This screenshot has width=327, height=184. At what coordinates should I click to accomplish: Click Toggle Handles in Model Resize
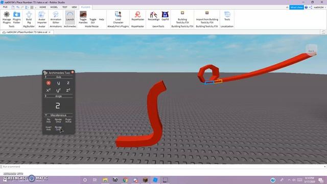(x=83, y=17)
